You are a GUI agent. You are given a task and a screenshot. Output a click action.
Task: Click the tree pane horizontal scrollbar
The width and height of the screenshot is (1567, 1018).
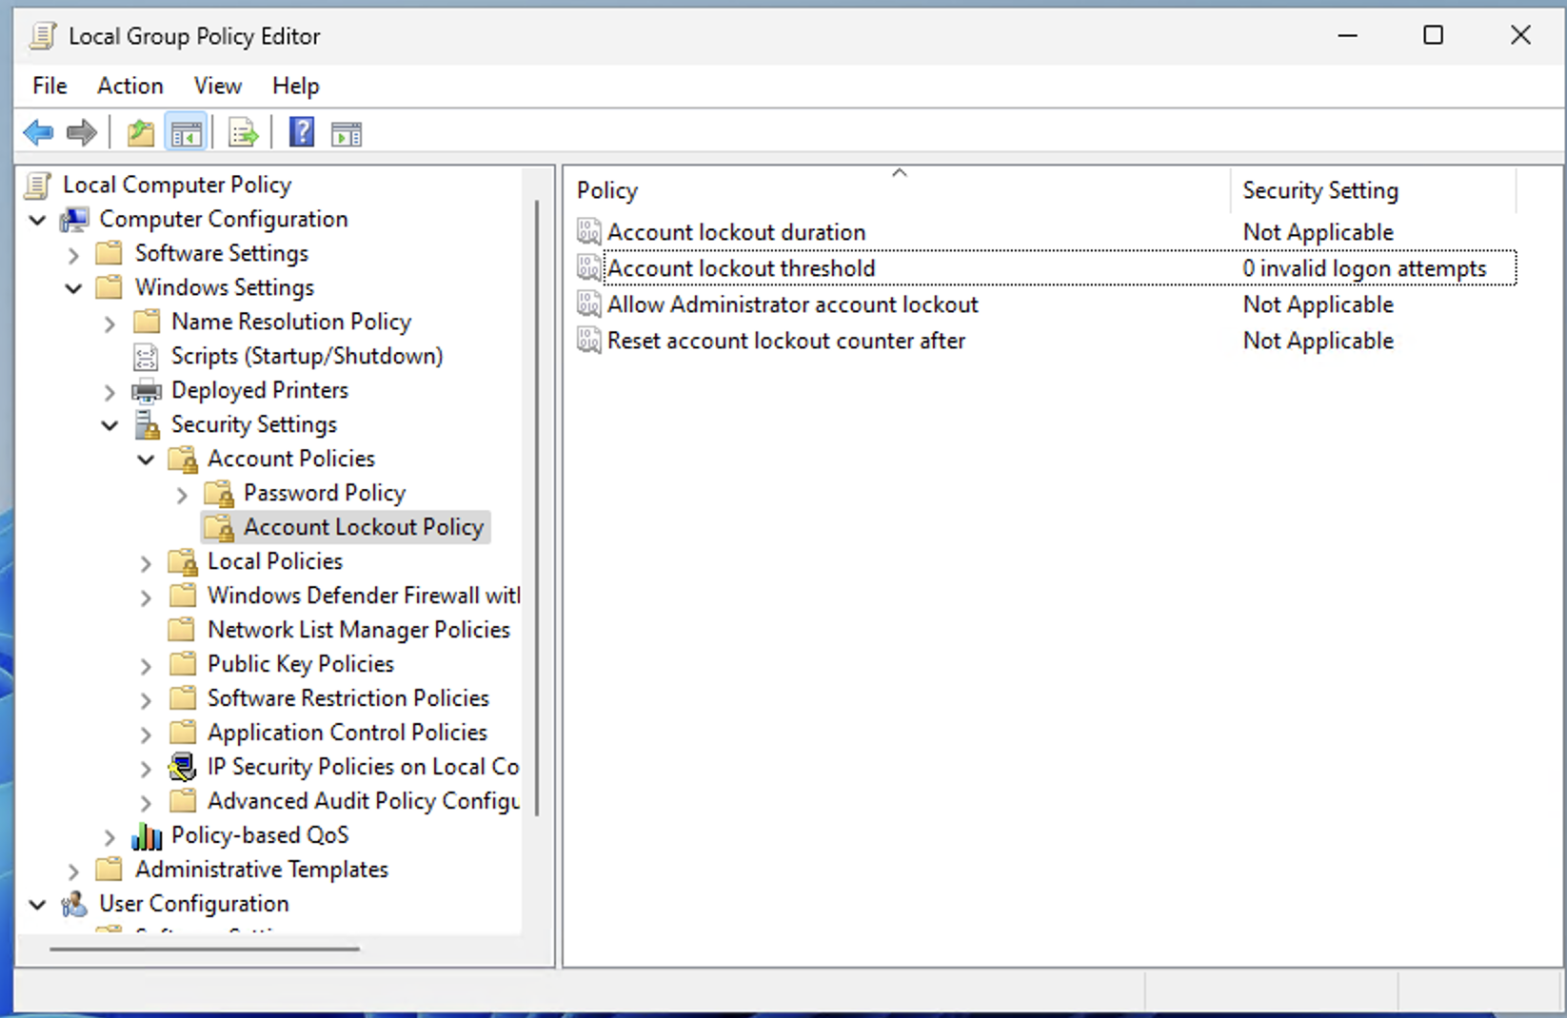(x=205, y=949)
